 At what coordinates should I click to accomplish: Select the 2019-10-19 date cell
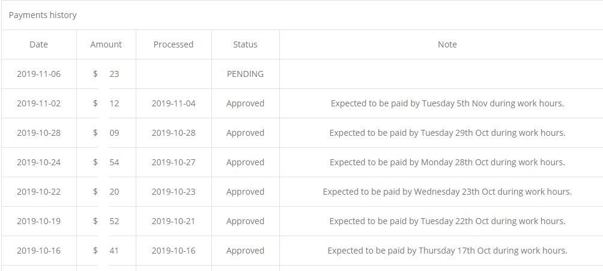[38, 221]
